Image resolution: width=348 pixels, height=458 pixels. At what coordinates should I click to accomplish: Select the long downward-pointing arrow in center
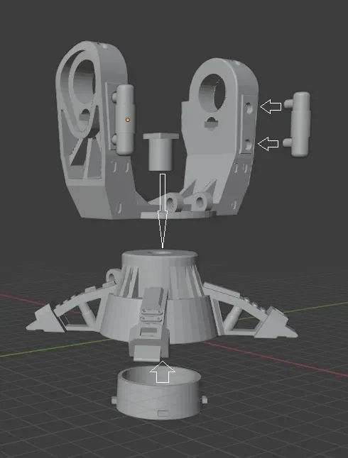tap(163, 211)
